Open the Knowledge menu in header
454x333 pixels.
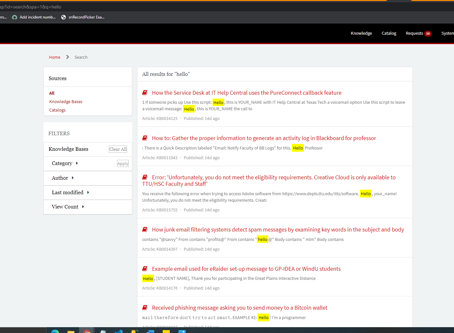coord(361,33)
